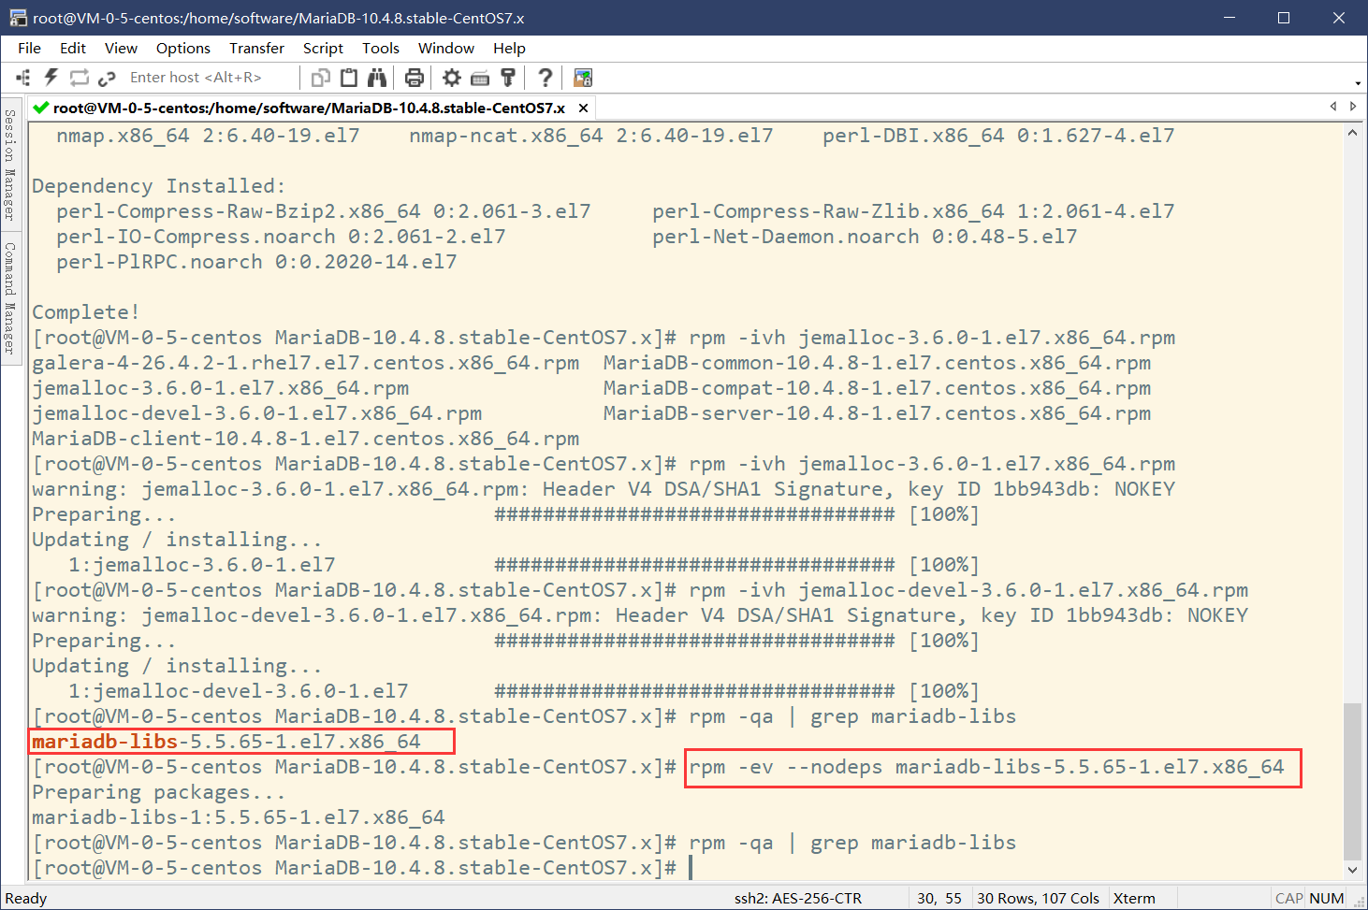Open the Options menu
The height and width of the screenshot is (910, 1368).
click(x=183, y=48)
